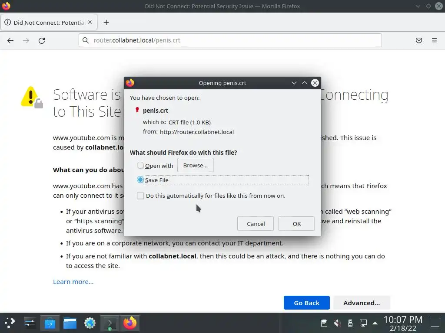Click the http://router.collabnet.local source text

pyautogui.click(x=197, y=132)
